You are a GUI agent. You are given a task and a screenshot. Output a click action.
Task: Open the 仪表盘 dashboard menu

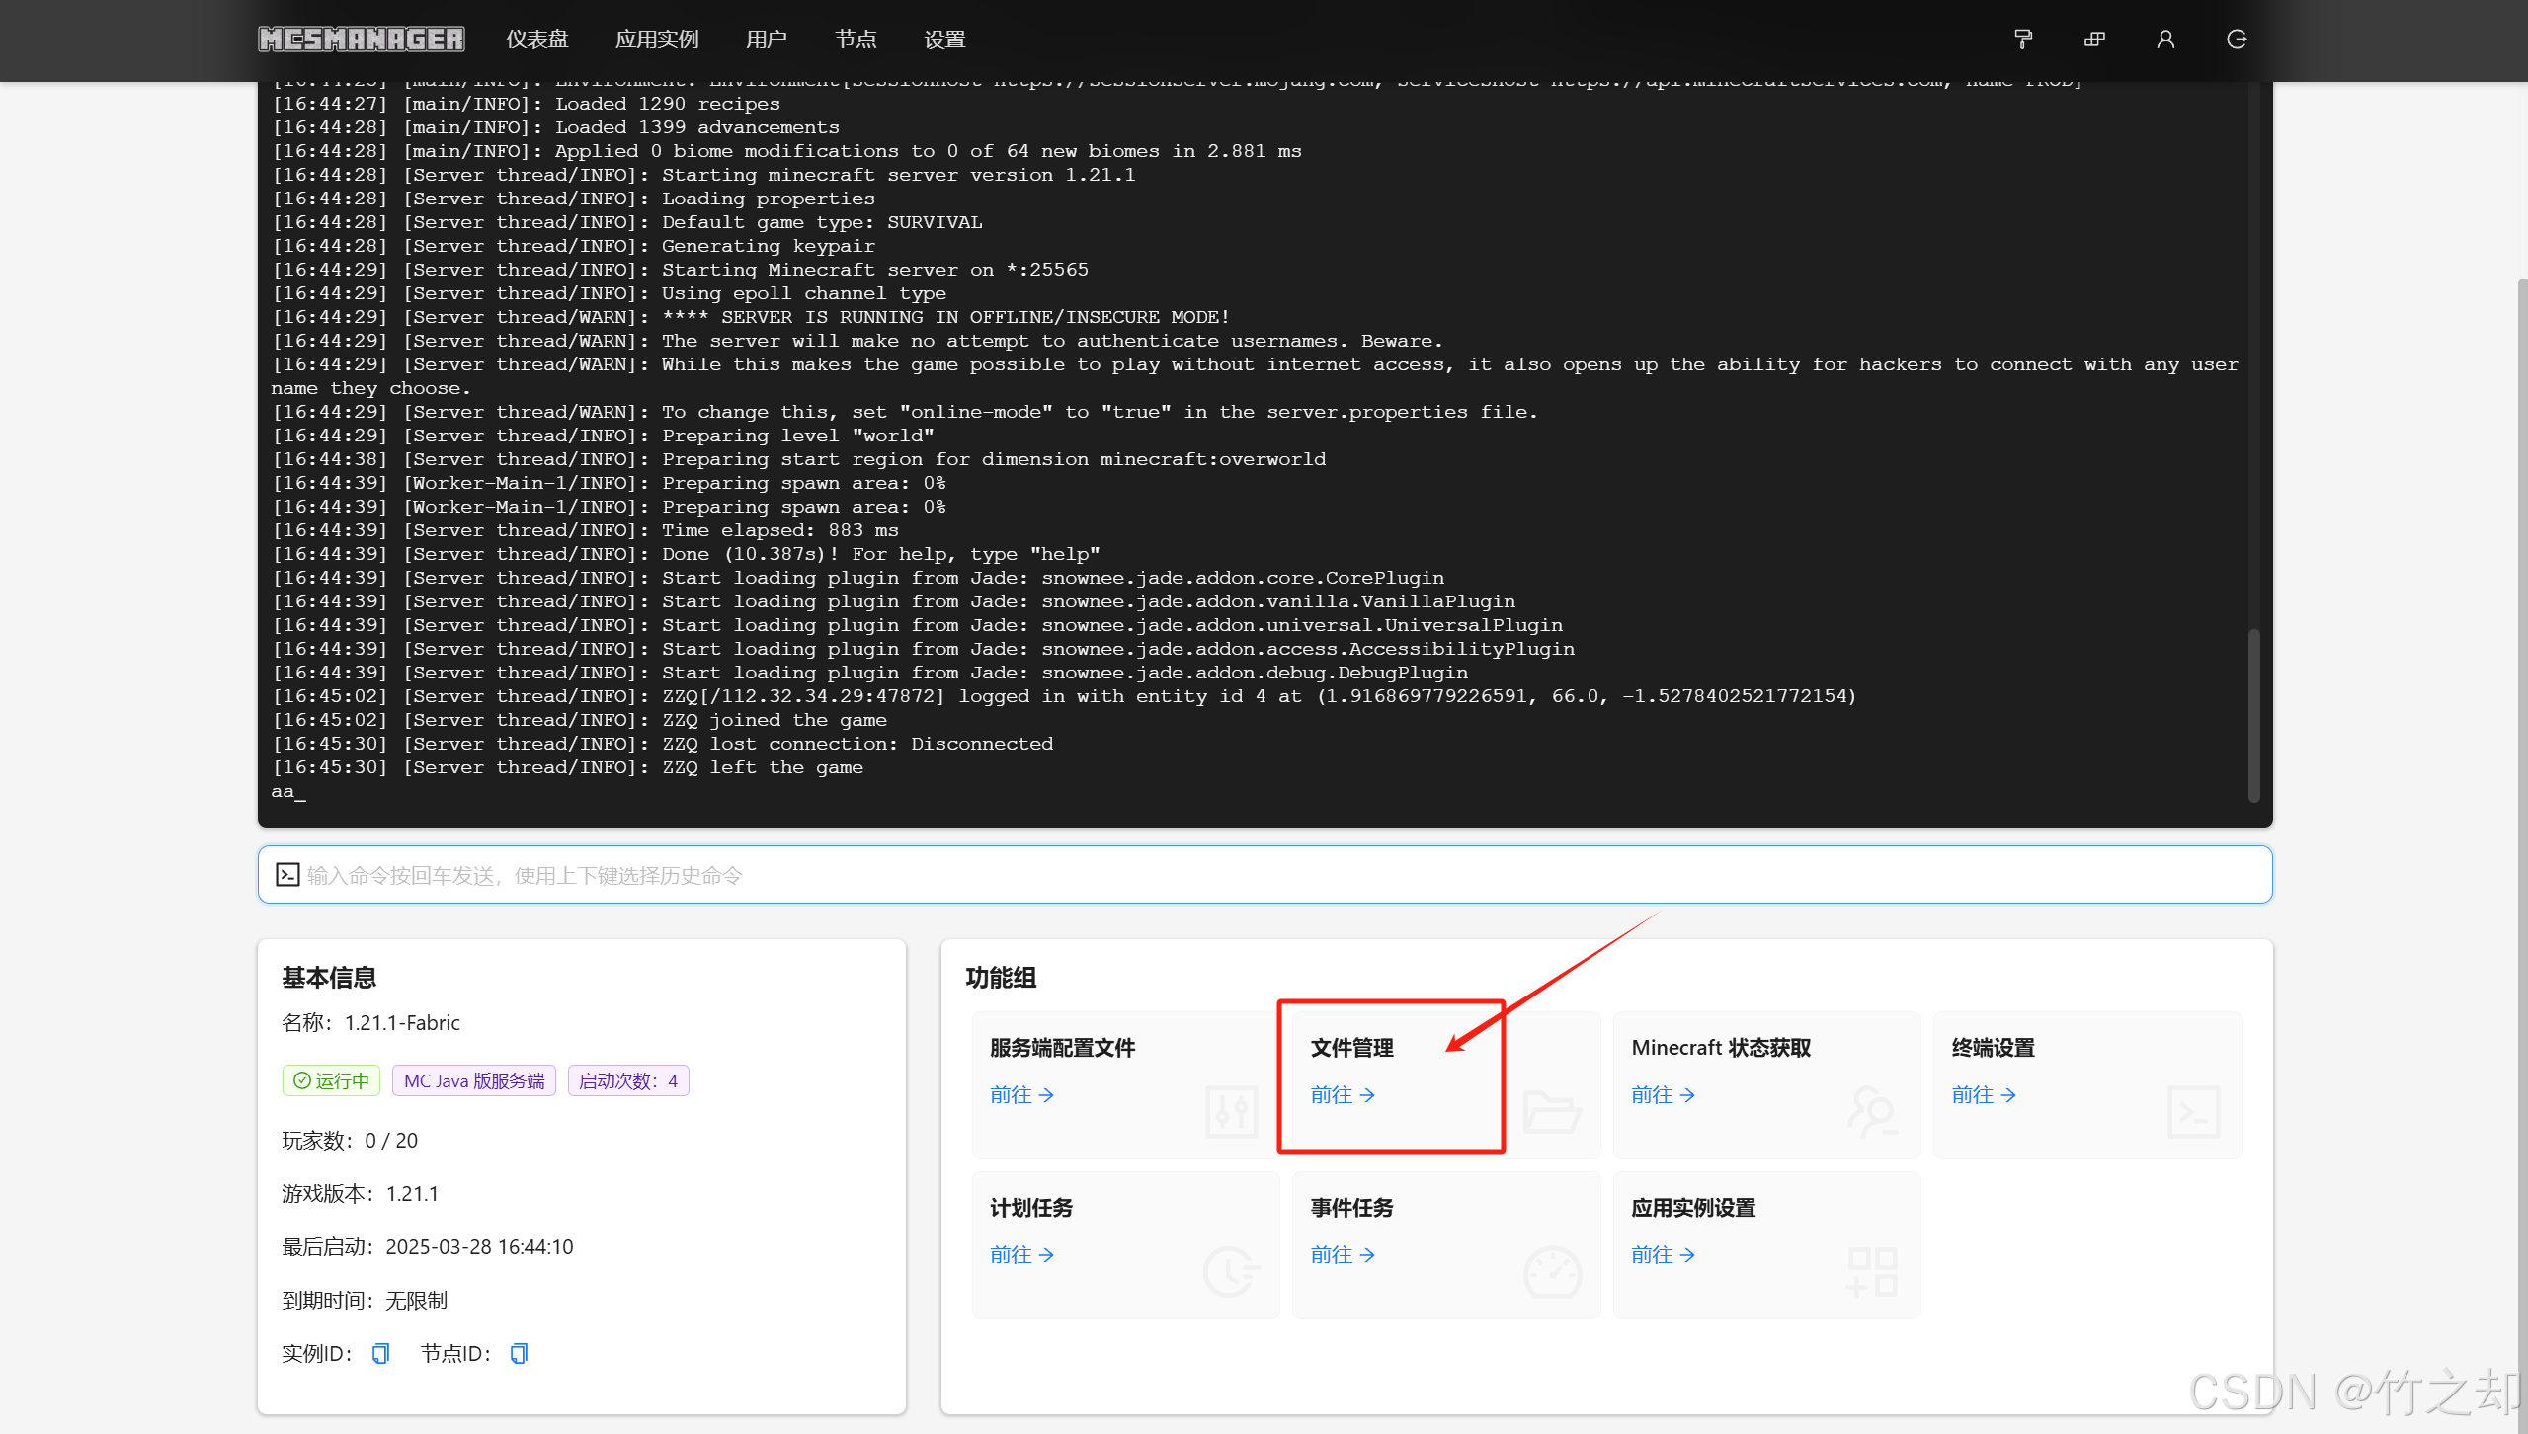[x=536, y=40]
